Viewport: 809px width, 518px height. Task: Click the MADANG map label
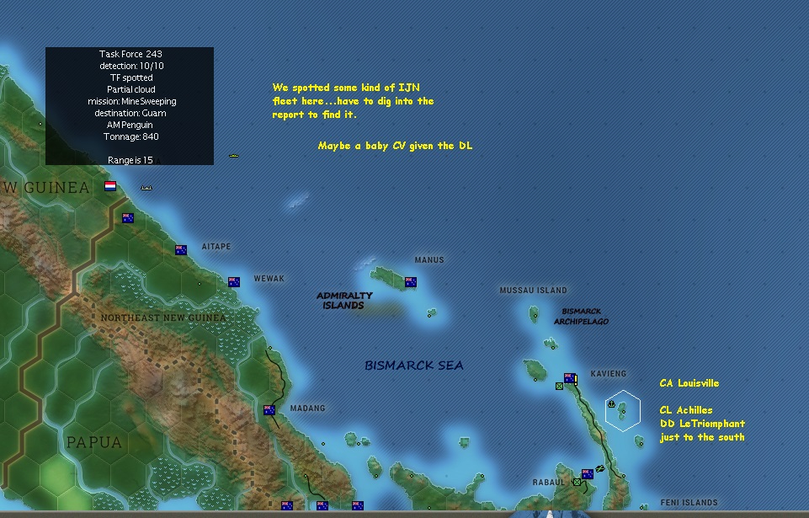click(x=307, y=408)
